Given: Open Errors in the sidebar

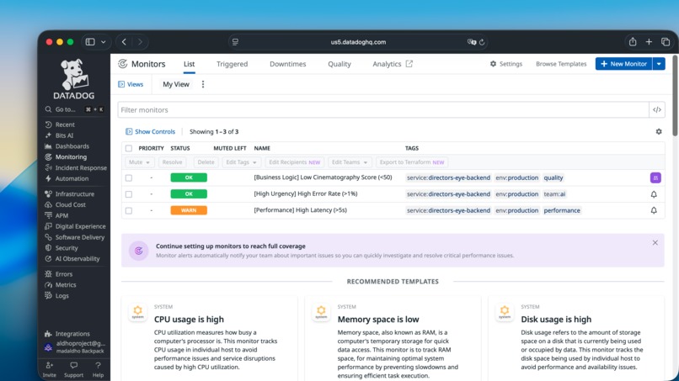Looking at the screenshot, I should pos(58,274).
